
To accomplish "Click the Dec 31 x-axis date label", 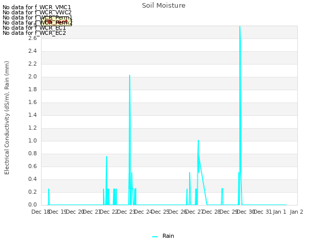I will click(263, 212).
